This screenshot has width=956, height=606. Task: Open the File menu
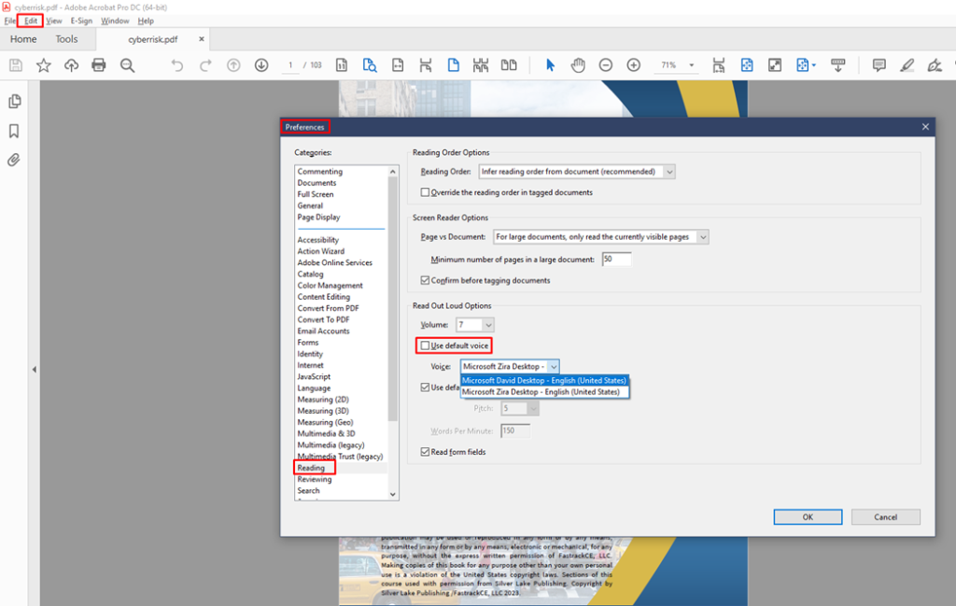click(9, 21)
